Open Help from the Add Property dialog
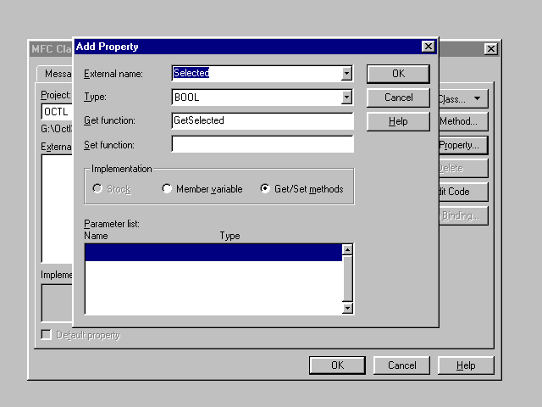 coord(398,121)
